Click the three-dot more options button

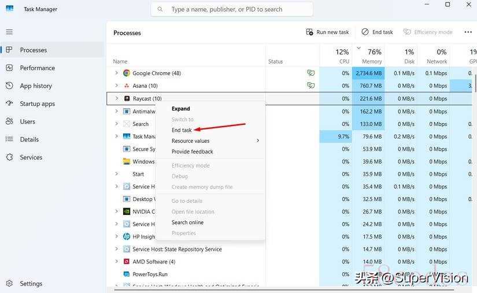coord(468,32)
